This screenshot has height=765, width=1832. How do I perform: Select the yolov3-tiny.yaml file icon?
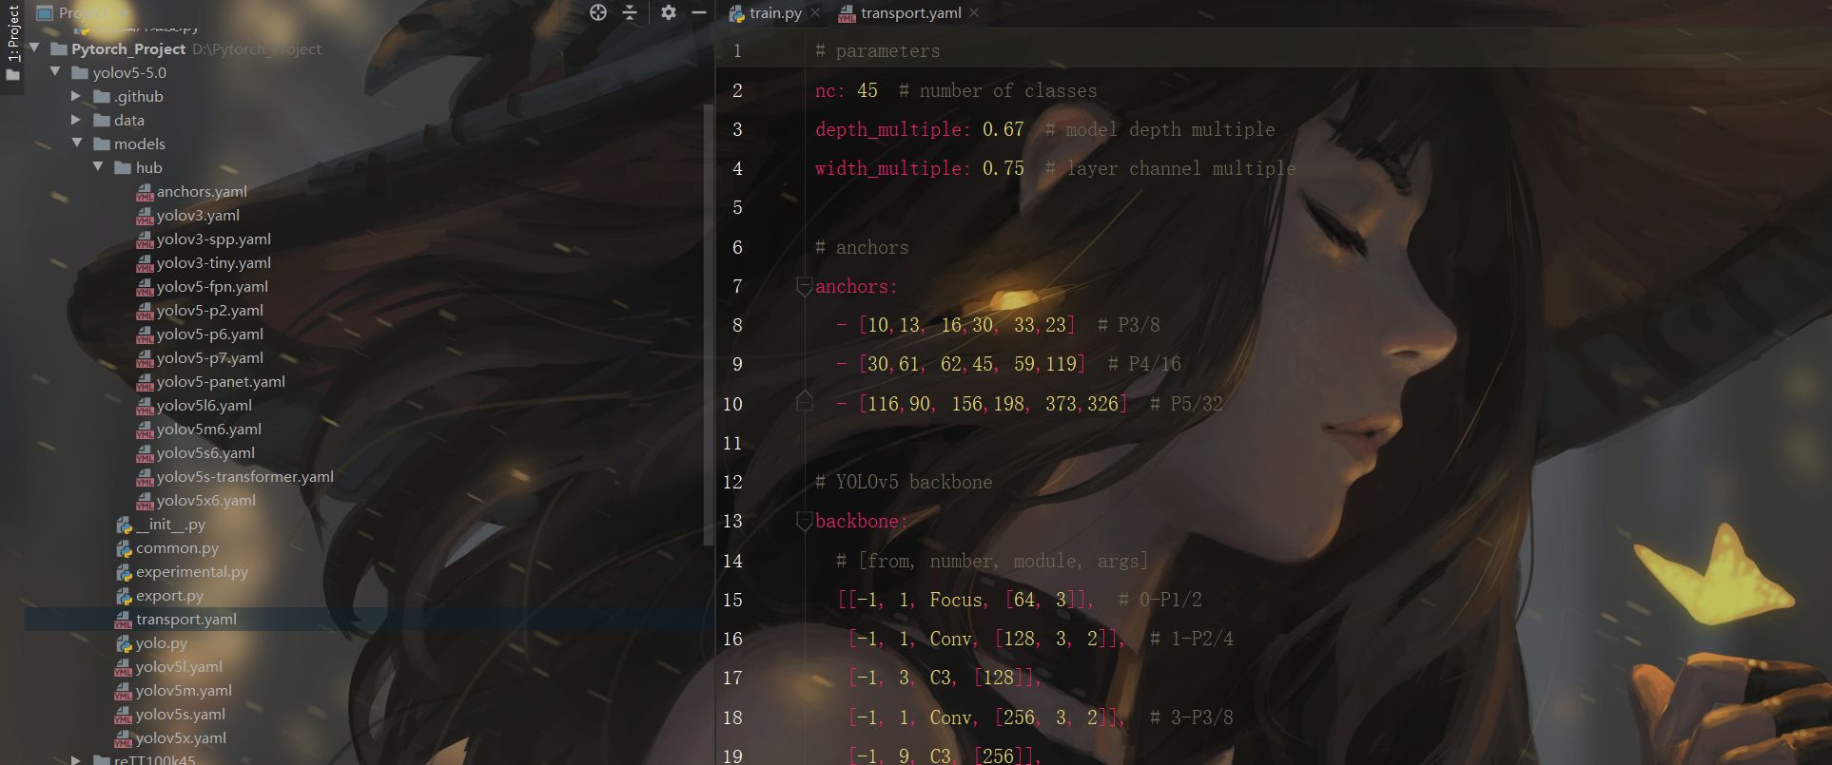[x=145, y=264]
